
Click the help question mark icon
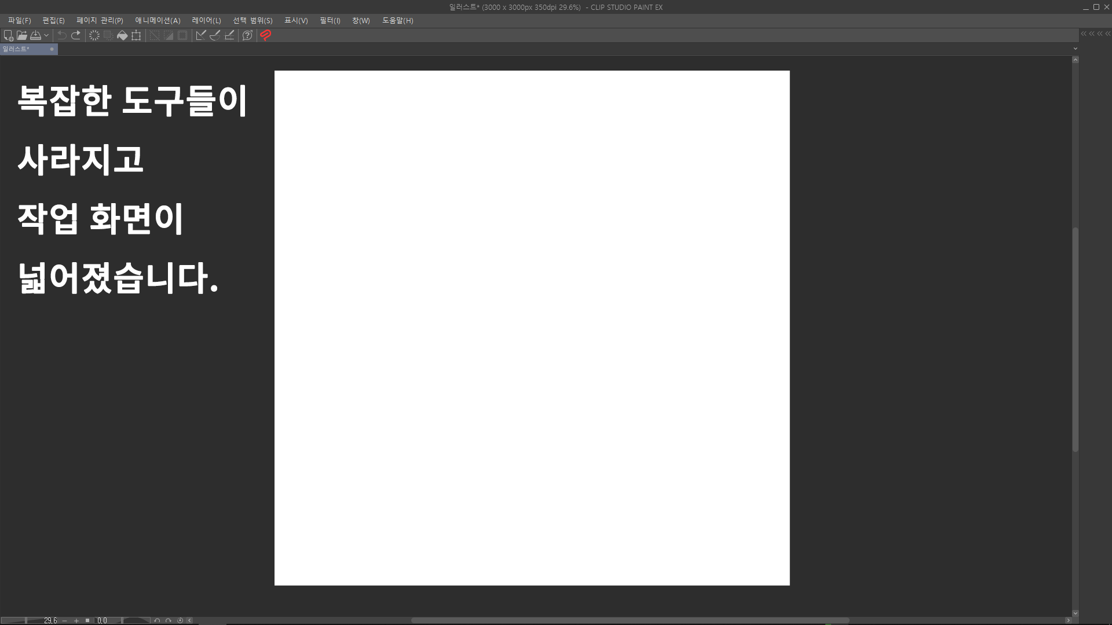tap(247, 35)
